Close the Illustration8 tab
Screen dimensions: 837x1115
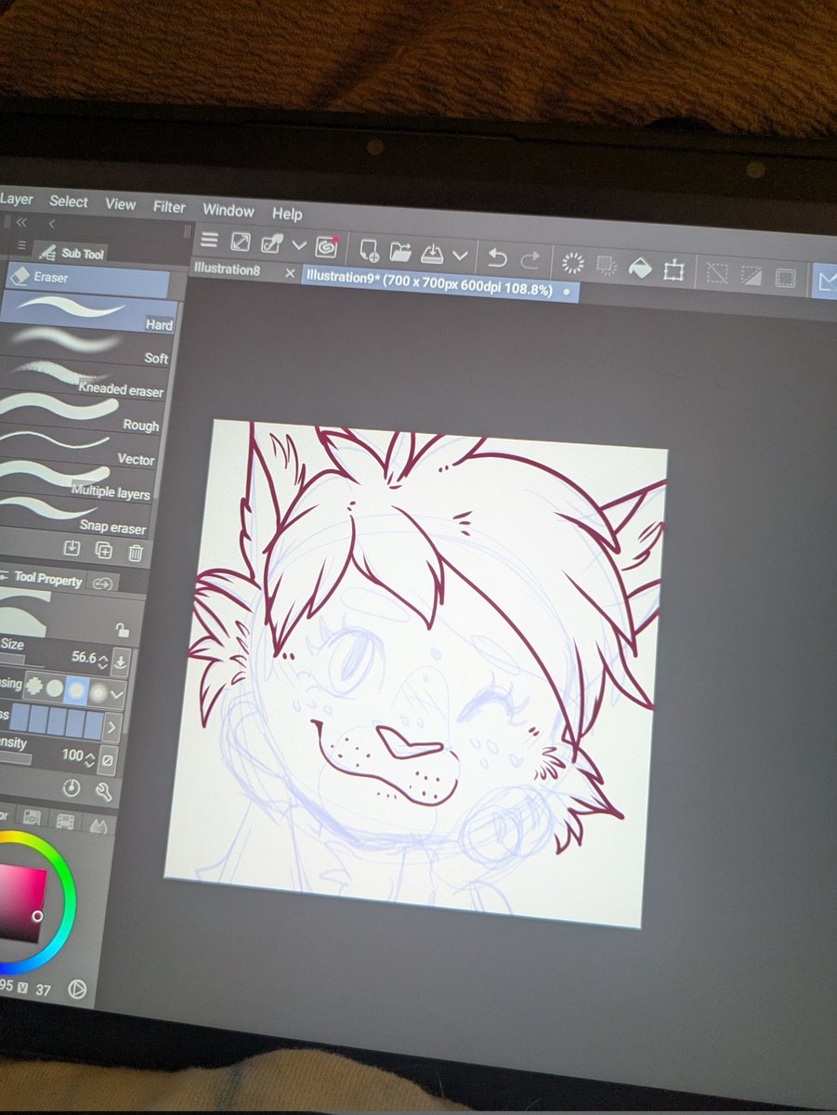[290, 274]
